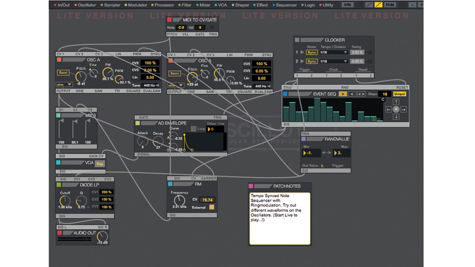The width and height of the screenshot is (475, 267).
Task: Click the yellow square on AD ENVELOPE module
Action: pos(137,123)
